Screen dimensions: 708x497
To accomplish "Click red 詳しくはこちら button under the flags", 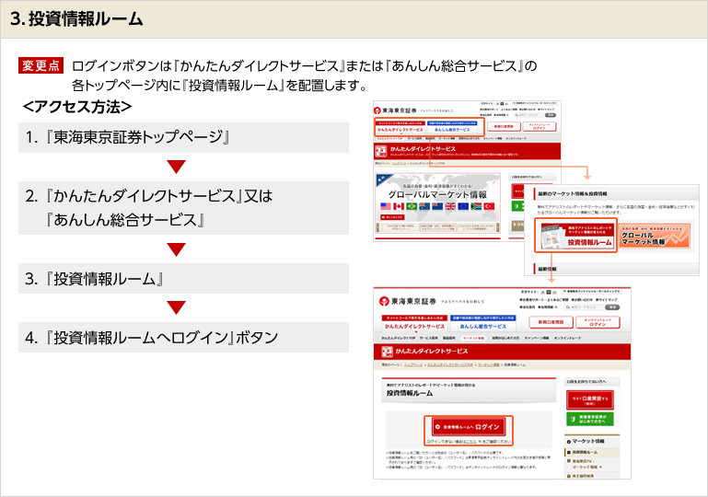I will point(392,217).
